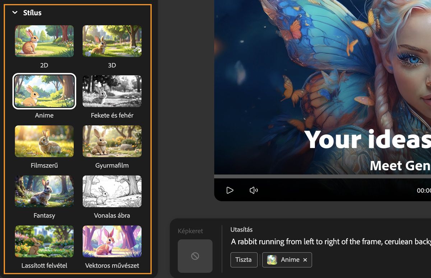Click the empty Képkeret image slot

coord(195,256)
